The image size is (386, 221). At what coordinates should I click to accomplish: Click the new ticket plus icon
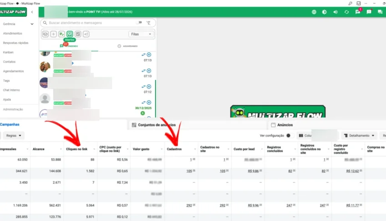coord(53,34)
